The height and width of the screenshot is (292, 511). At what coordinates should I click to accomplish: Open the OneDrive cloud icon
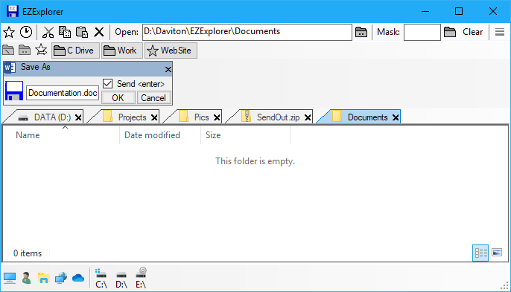[x=78, y=278]
